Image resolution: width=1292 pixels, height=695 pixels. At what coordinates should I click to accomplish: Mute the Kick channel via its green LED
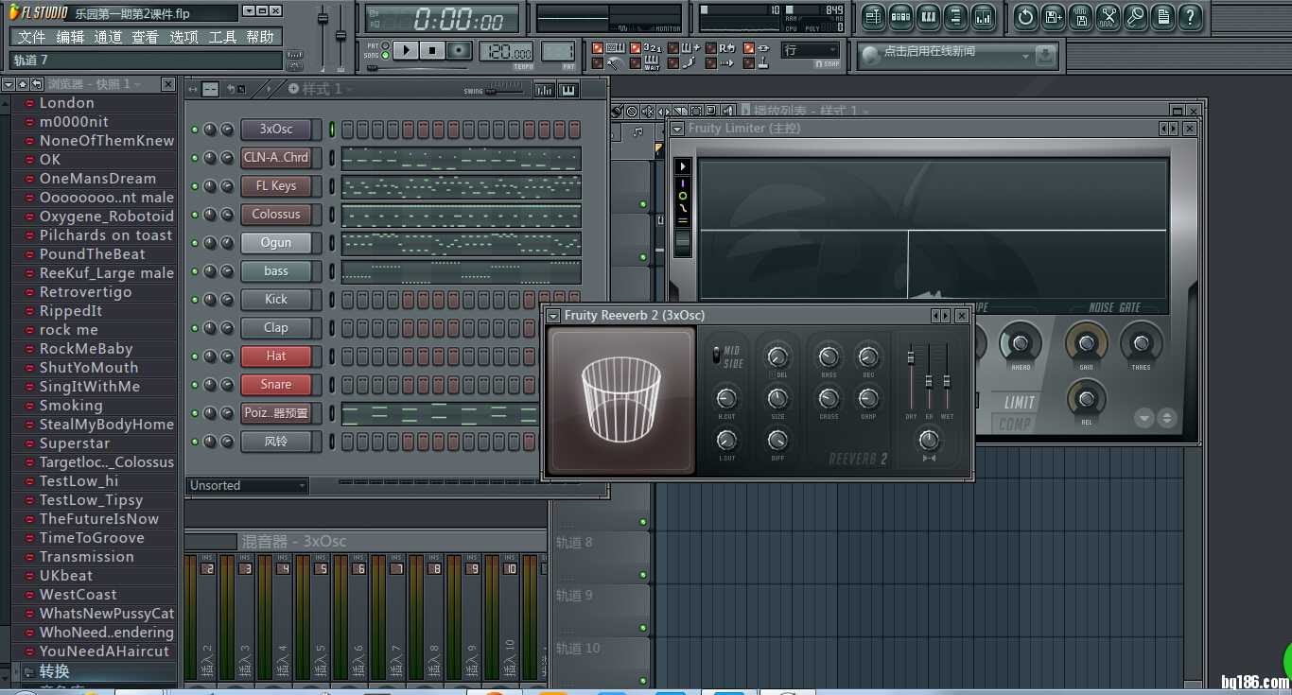[x=195, y=300]
